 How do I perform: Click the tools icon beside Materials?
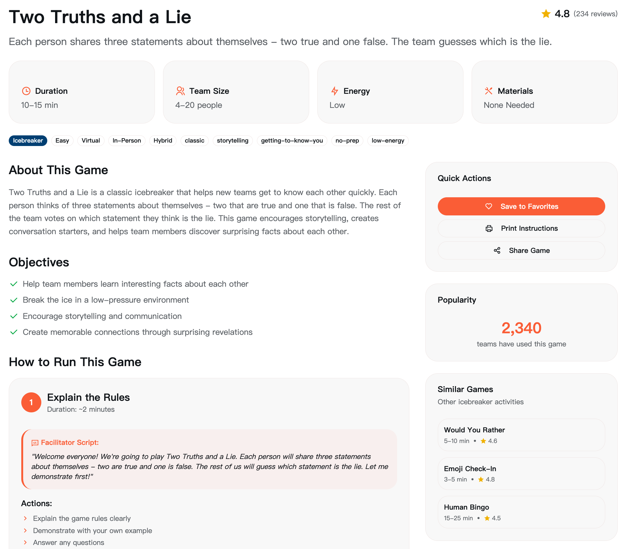click(488, 91)
